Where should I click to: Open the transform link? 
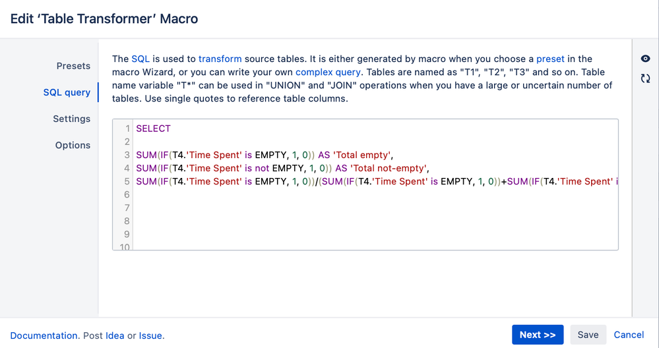click(220, 59)
